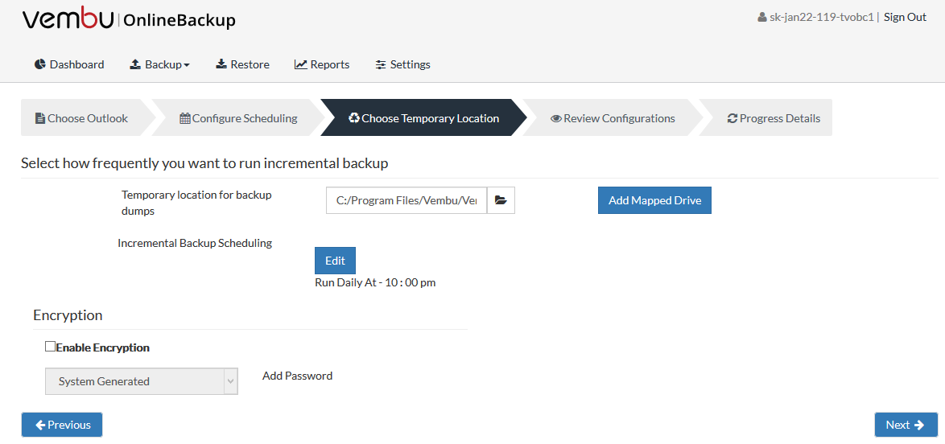The width and height of the screenshot is (945, 444).
Task: Expand the Backup menu caret
Action: pos(187,65)
